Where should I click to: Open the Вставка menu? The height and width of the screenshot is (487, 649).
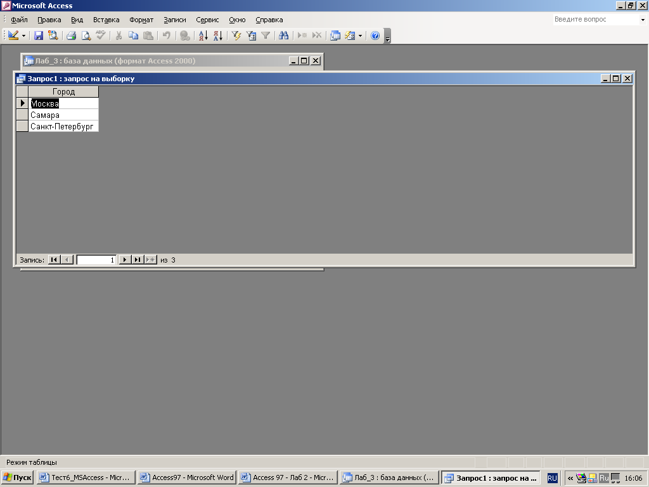click(x=106, y=20)
